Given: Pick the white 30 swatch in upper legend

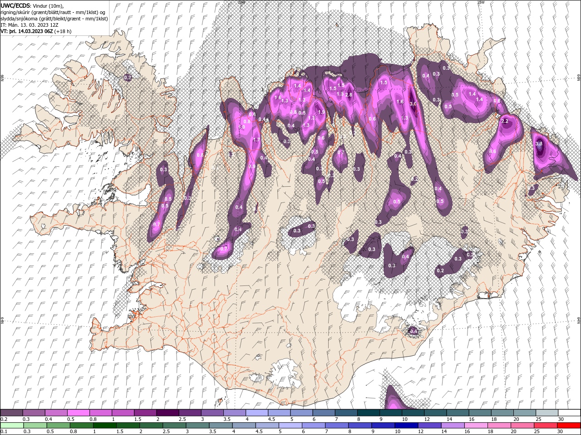Looking at the screenshot, I should [569, 413].
